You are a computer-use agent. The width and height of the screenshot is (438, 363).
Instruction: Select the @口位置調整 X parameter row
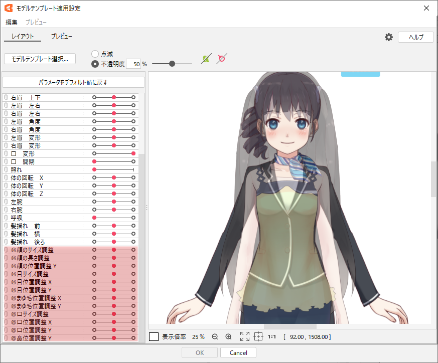pos(70,322)
